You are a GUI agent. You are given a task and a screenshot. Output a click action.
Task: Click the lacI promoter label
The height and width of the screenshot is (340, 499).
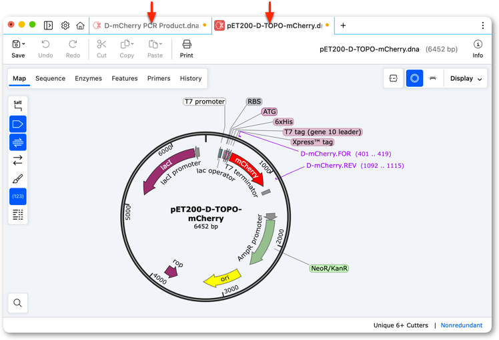pos(180,172)
